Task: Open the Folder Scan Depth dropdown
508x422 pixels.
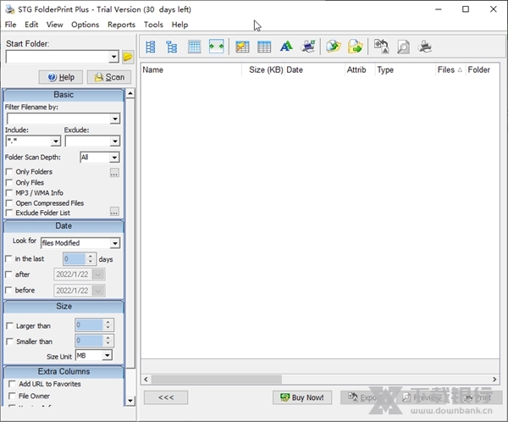Action: click(x=114, y=158)
